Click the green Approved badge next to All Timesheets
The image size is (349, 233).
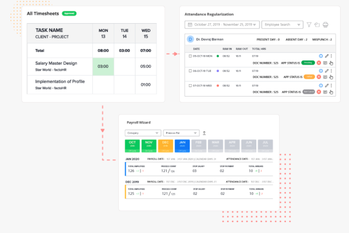coord(69,14)
